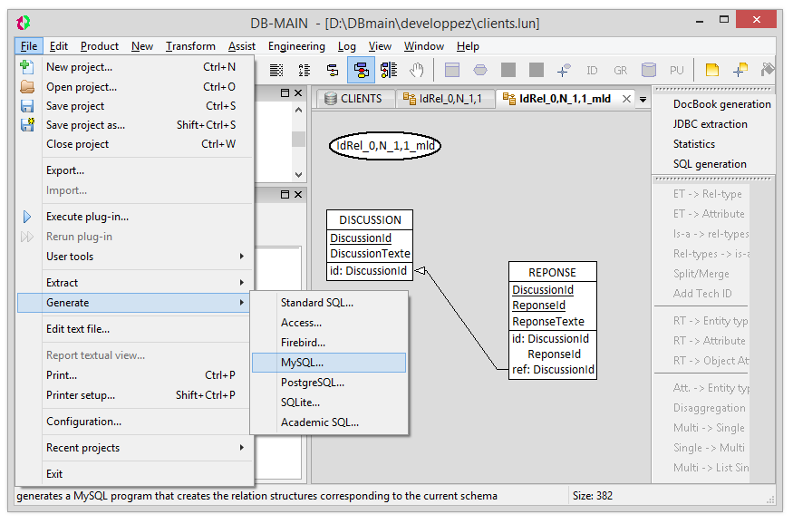The height and width of the screenshot is (524, 793).
Task: Click Configuration... in File menu
Action: pos(133,422)
